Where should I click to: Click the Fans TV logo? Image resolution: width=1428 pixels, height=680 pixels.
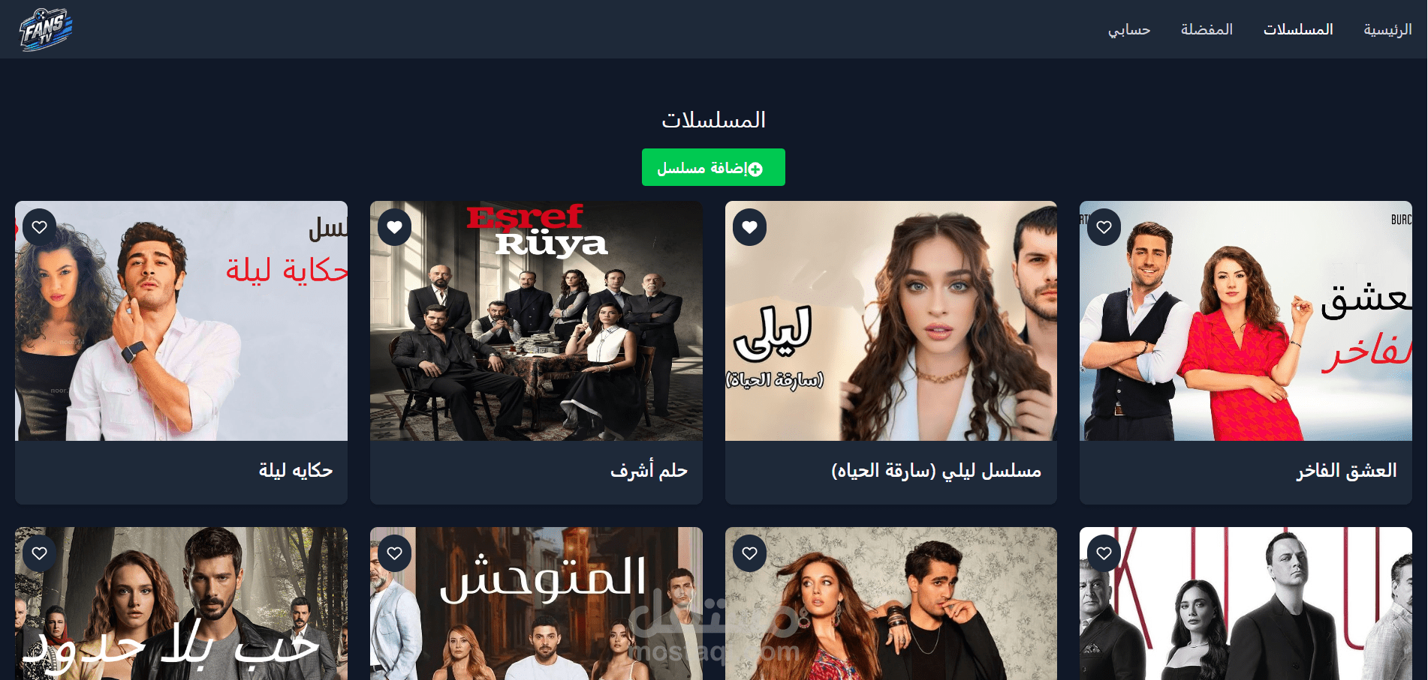[46, 29]
